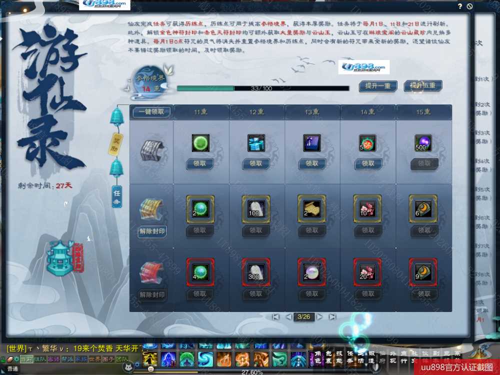Click 解除封印 under the golden talisman
The height and width of the screenshot is (375, 500).
152,231
